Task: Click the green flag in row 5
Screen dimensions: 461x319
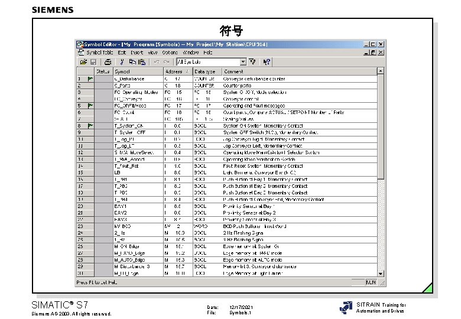Action: pos(90,106)
